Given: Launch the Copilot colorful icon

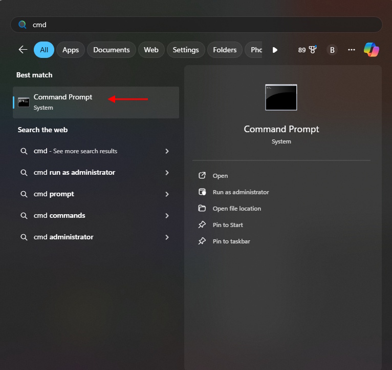Looking at the screenshot, I should point(371,50).
